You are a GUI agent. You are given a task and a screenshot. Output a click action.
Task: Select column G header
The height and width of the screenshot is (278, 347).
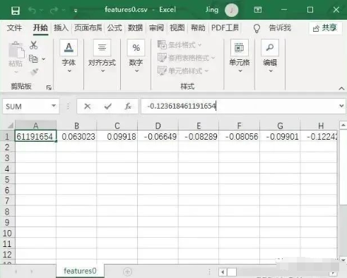coord(280,126)
